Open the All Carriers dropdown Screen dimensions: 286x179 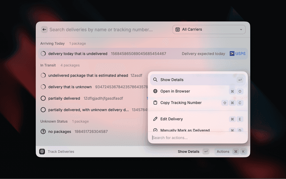coord(210,30)
